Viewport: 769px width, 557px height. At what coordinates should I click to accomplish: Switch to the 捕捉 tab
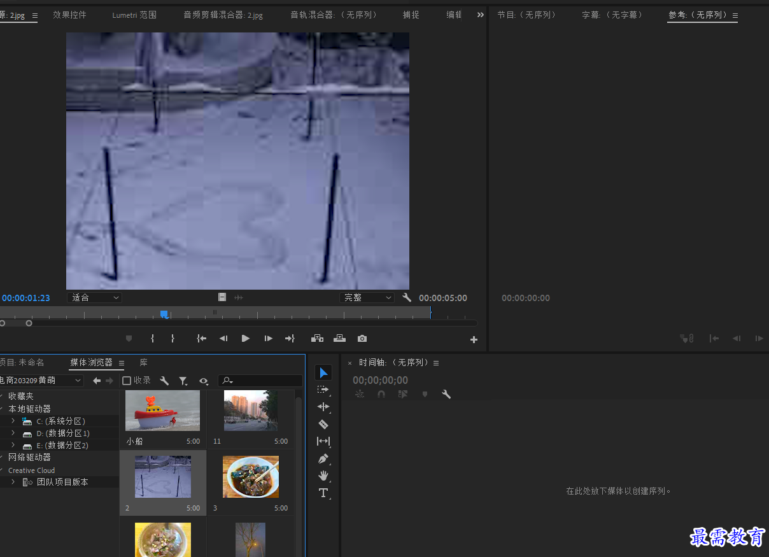(x=411, y=15)
